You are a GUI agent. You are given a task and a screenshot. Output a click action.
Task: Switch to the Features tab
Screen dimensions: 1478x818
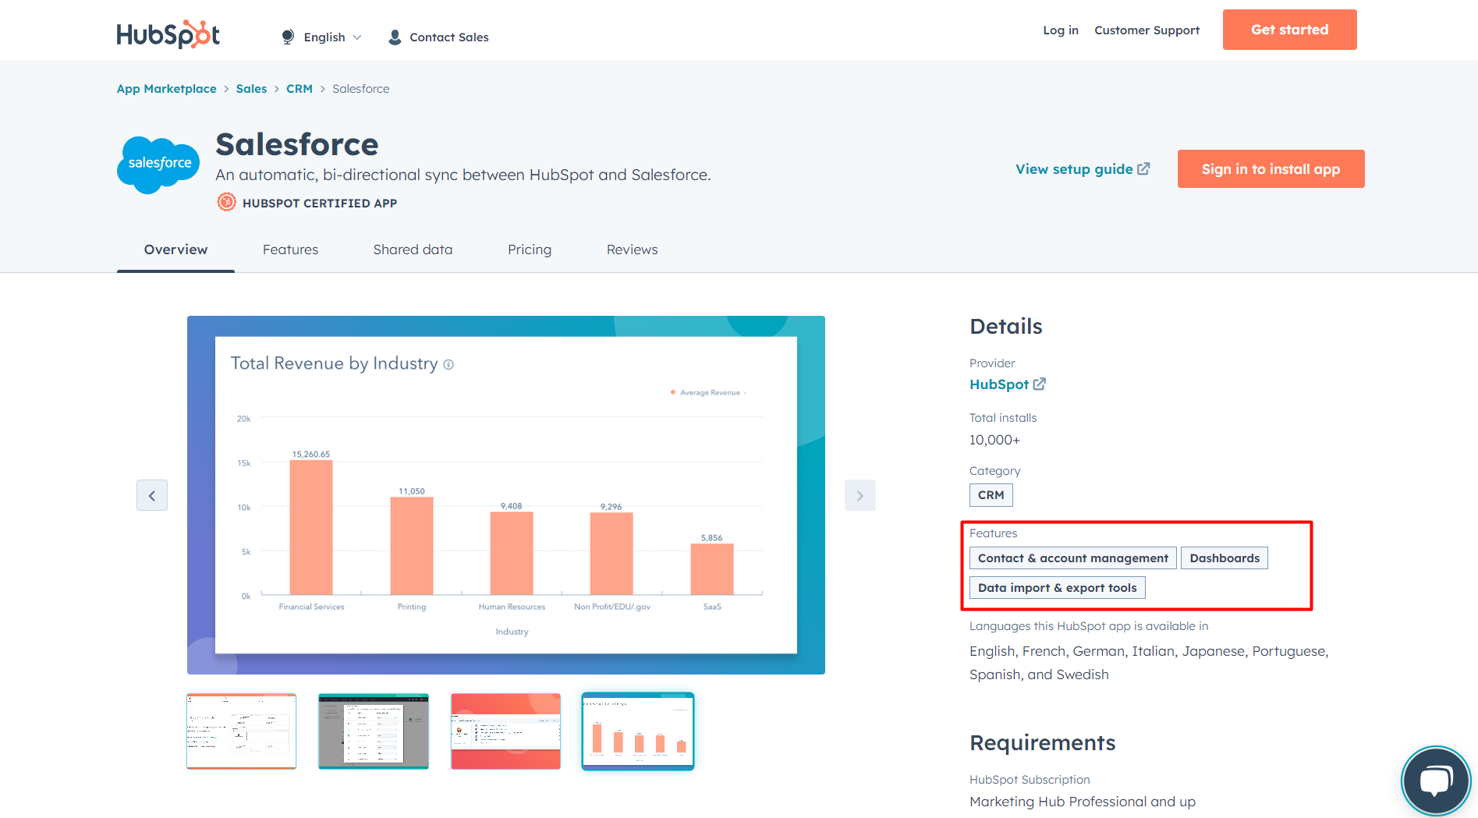(x=290, y=250)
